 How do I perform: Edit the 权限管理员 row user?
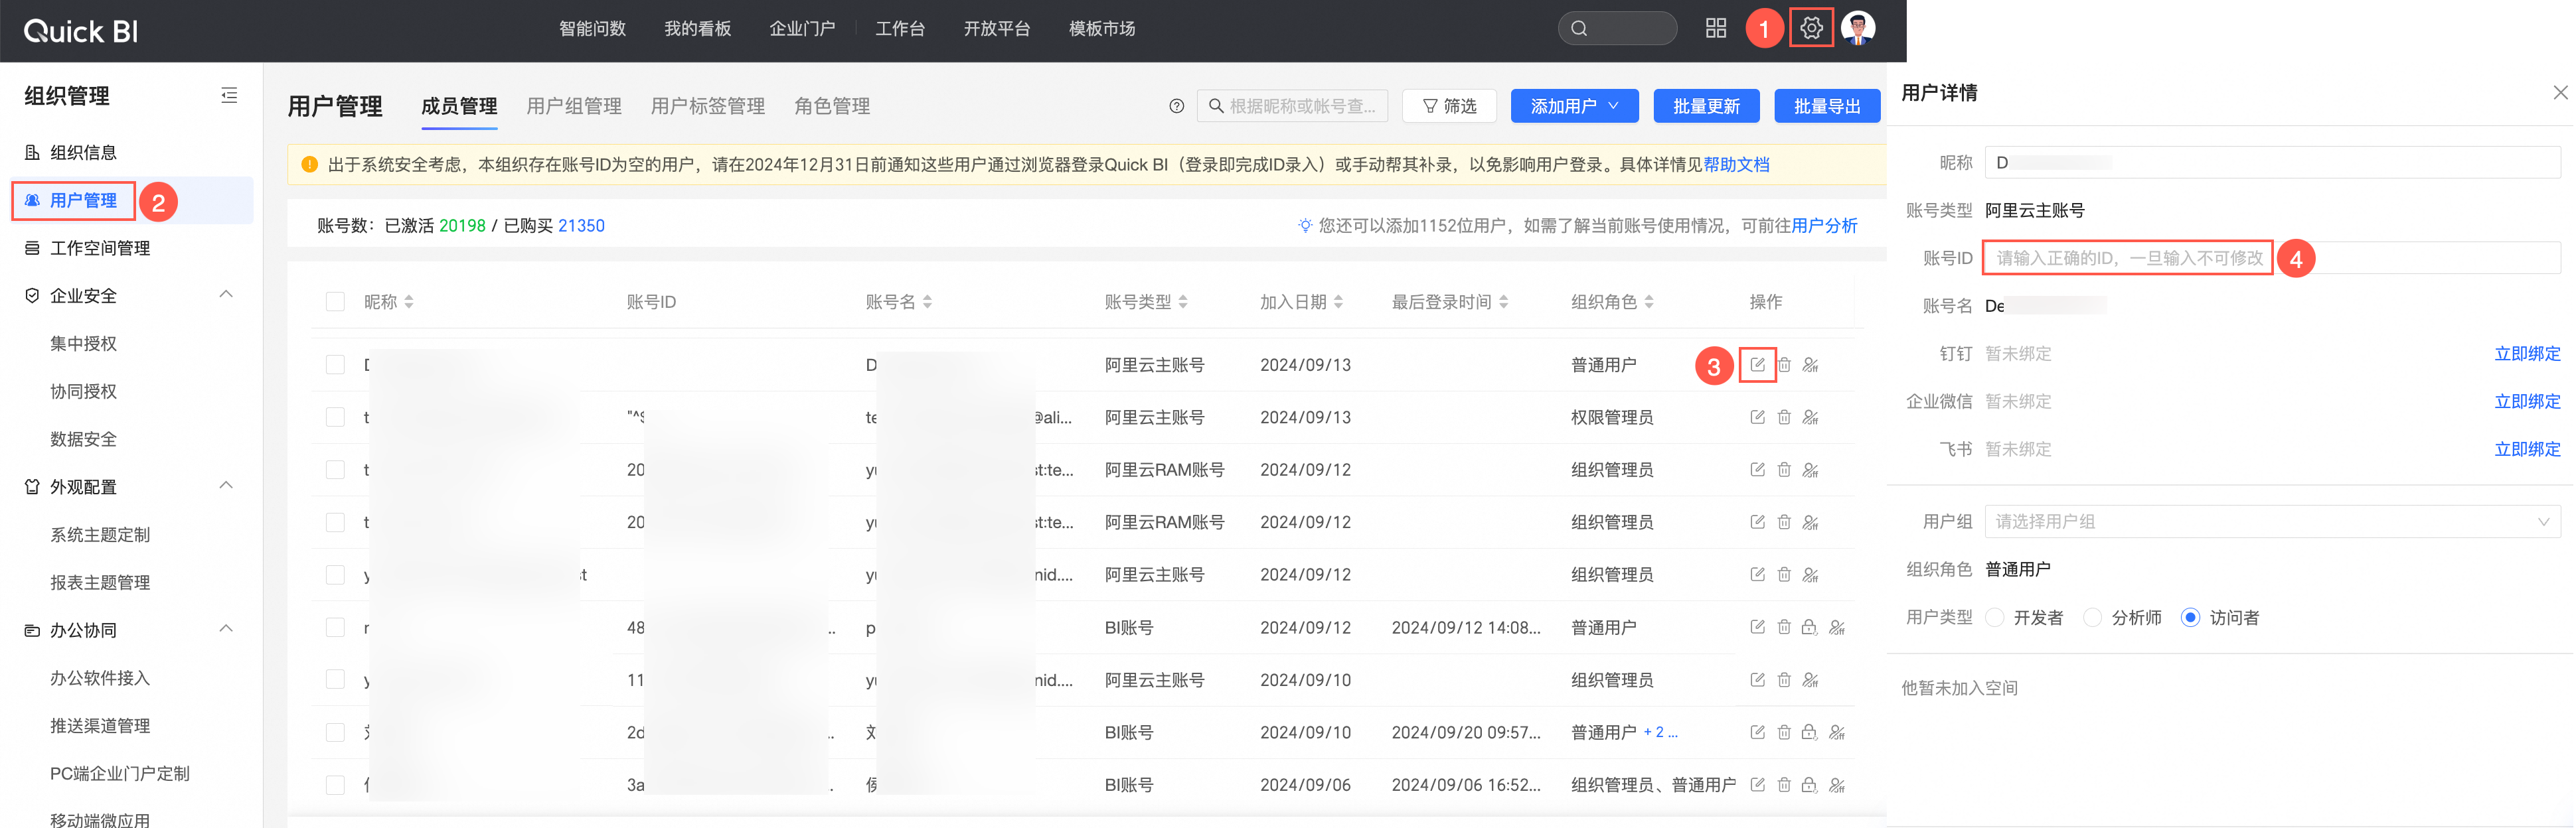[x=1757, y=417]
